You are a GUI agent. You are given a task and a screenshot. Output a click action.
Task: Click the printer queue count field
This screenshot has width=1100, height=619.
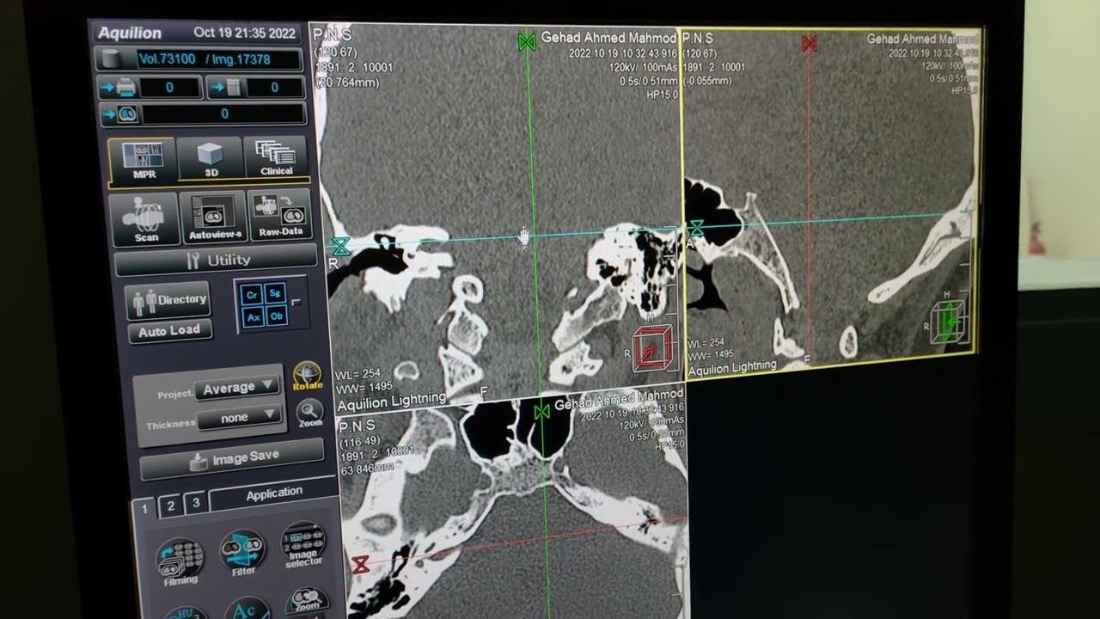(170, 87)
